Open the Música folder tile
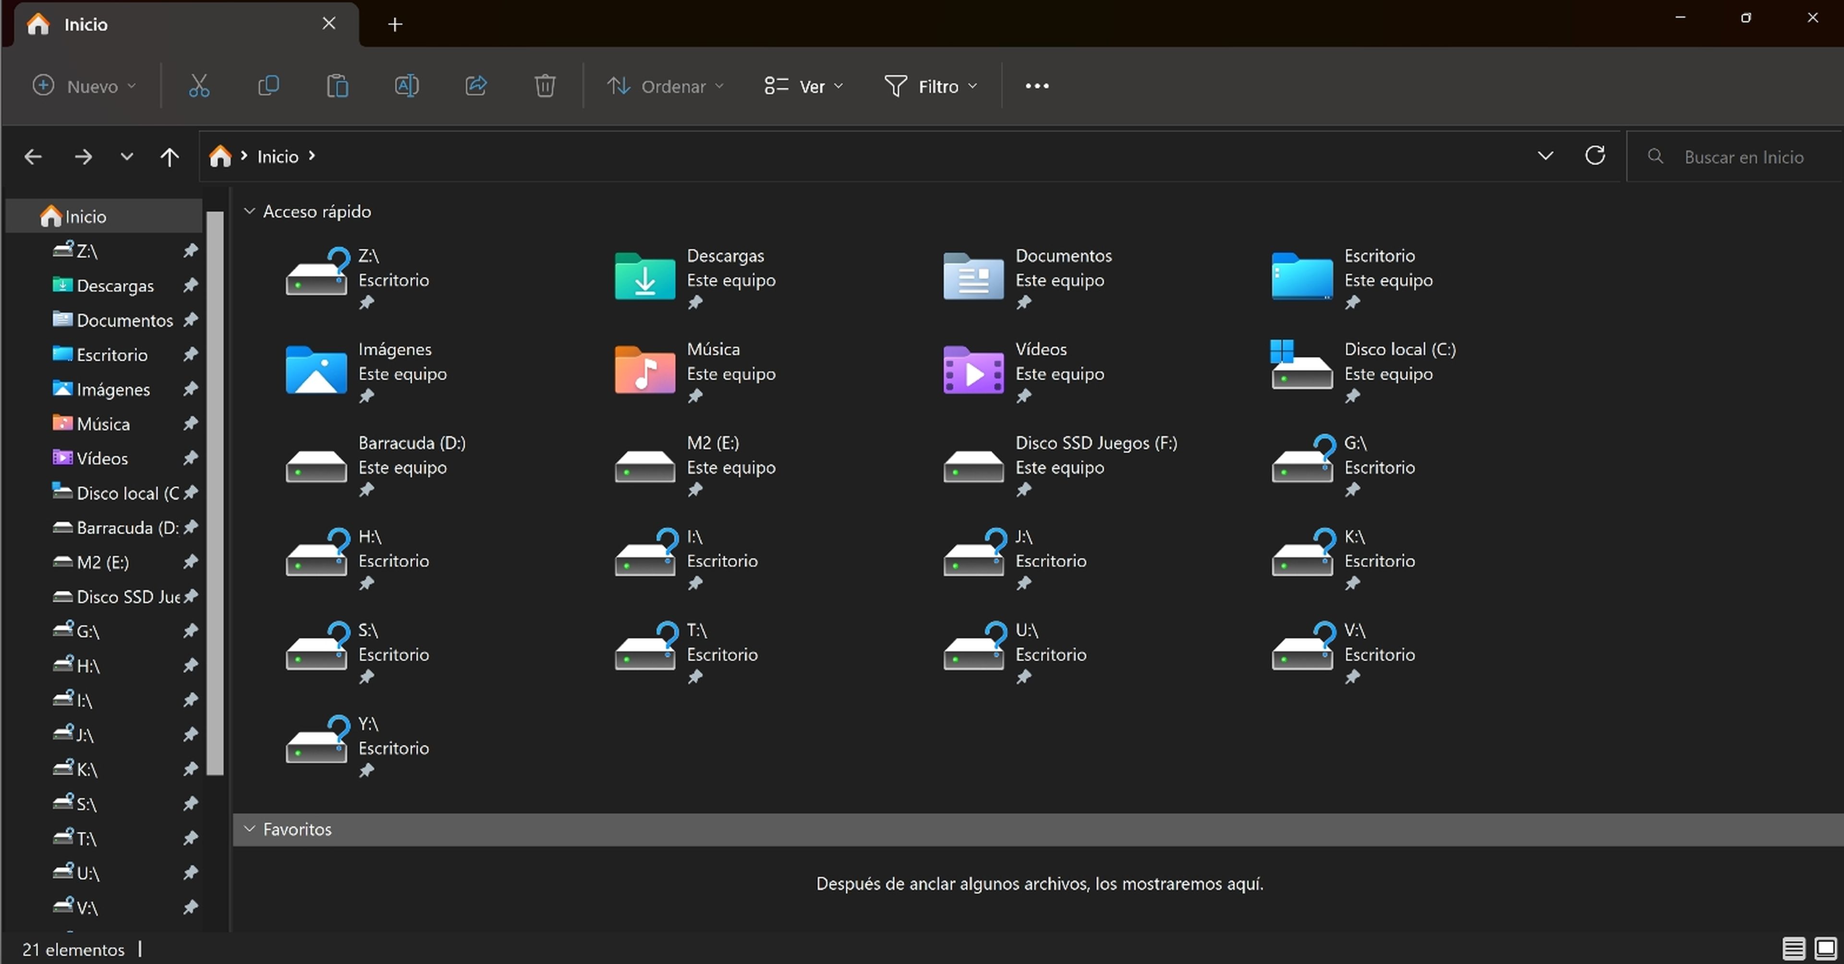The width and height of the screenshot is (1844, 964). 694,372
